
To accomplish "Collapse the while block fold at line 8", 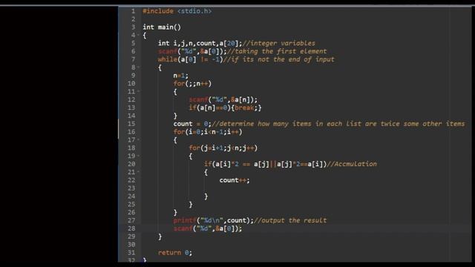I will pos(139,67).
